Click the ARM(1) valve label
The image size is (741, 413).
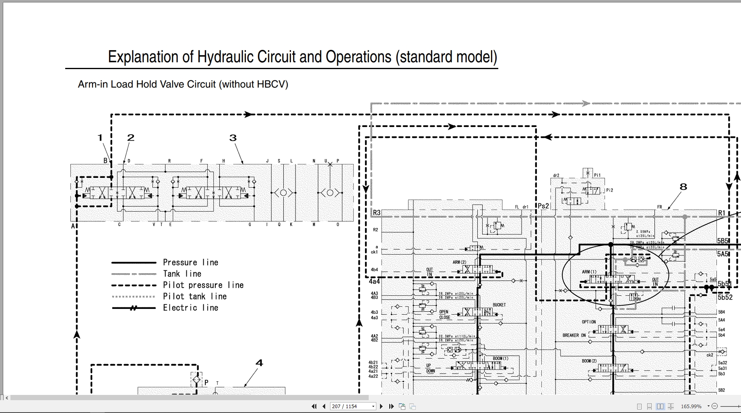point(589,272)
